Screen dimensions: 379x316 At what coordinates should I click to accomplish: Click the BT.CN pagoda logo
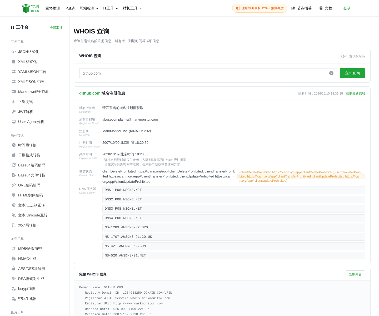tap(31, 8)
